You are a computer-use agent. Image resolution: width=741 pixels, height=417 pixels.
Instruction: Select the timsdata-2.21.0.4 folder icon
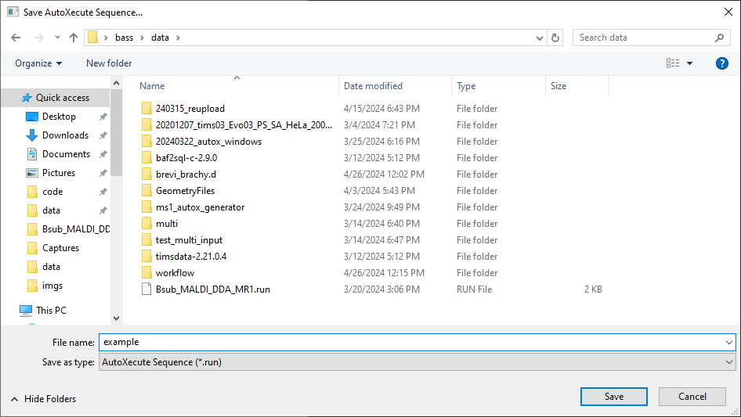[x=146, y=257]
